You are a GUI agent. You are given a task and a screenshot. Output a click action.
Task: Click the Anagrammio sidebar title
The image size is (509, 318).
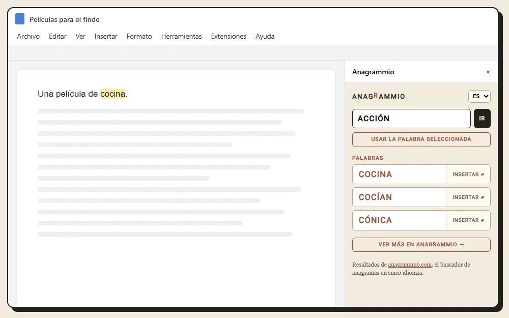[373, 72]
